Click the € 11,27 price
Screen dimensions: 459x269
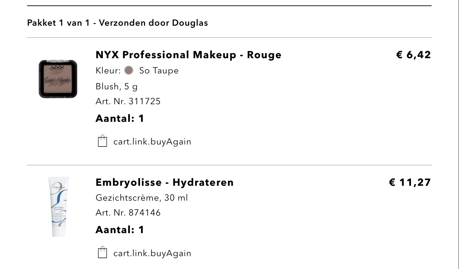[x=410, y=182]
